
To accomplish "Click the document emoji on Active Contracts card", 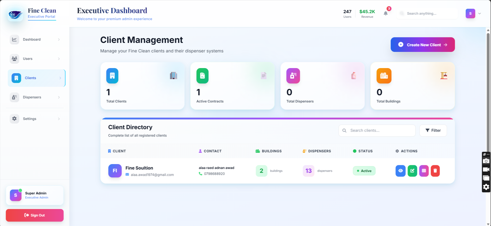I will coord(264,75).
